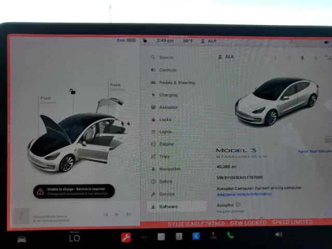Select the Software tab
This screenshot has width=332, height=249.
click(176, 206)
